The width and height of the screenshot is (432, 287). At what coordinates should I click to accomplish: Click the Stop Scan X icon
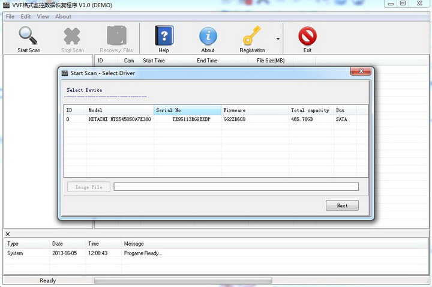72,36
